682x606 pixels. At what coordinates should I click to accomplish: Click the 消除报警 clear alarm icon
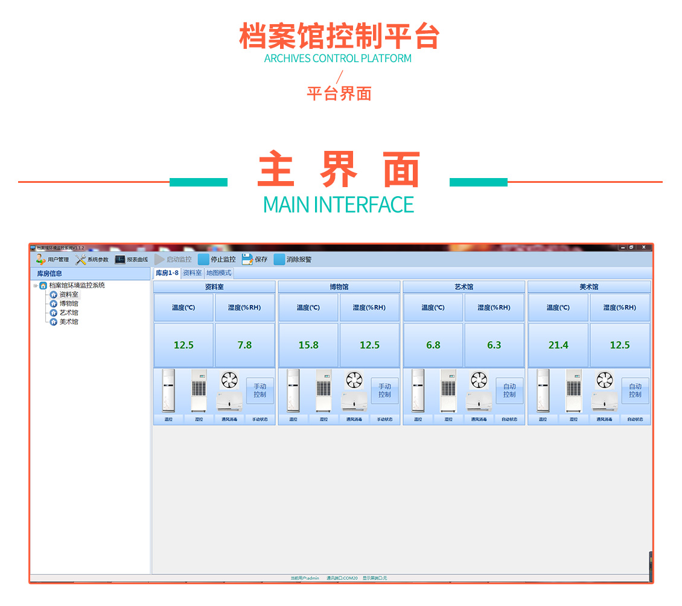click(279, 260)
